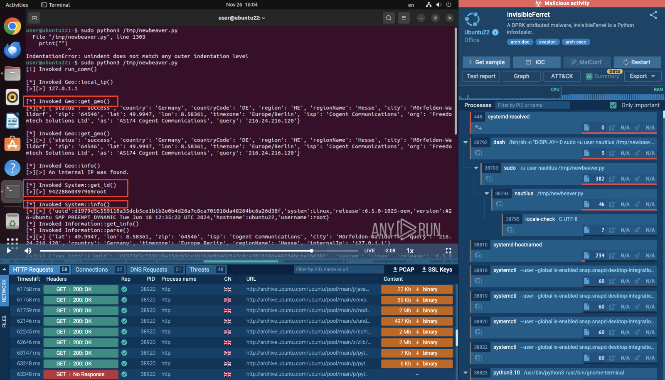Open Chrome from the Ubuntu dock
665x380 pixels.
[12, 27]
